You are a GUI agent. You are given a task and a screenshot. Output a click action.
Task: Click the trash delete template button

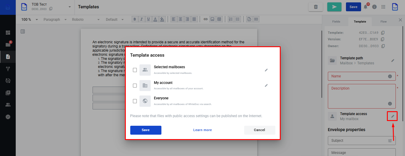pyautogui.click(x=316, y=7)
